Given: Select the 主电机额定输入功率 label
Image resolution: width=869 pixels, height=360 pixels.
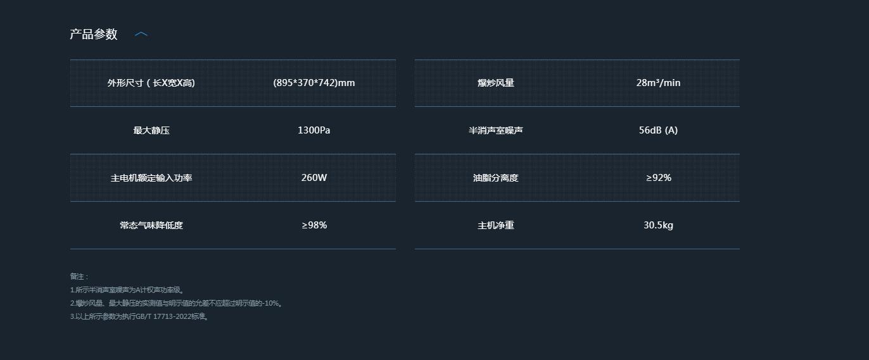Looking at the screenshot, I should 151,178.
